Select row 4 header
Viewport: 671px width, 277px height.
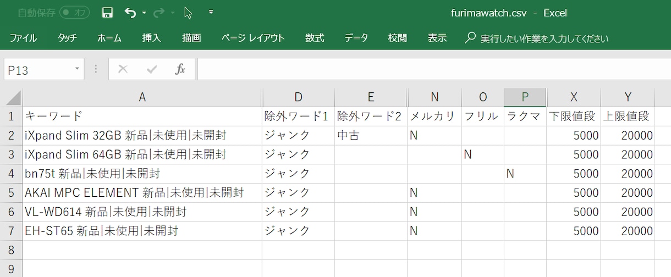coord(11,174)
